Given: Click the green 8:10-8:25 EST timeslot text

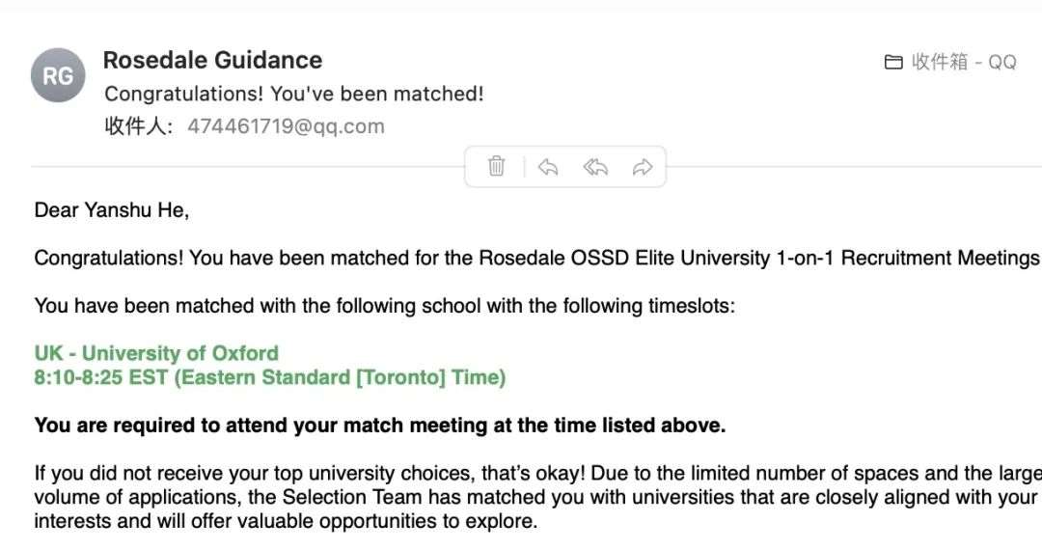Looking at the screenshot, I should [270, 377].
